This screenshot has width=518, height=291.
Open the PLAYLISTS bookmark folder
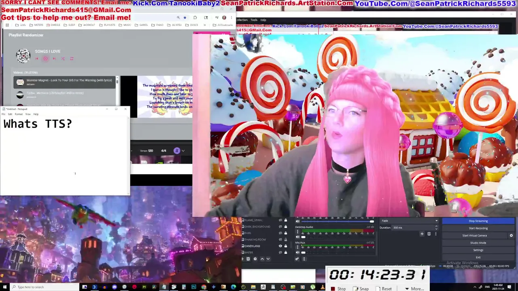point(107,25)
